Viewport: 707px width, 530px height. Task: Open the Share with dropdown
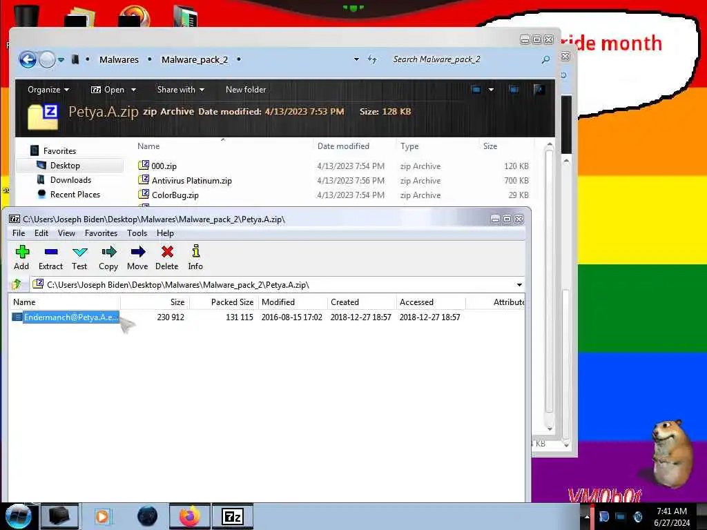pyautogui.click(x=180, y=90)
